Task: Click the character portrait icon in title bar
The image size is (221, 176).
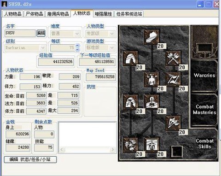Action: pyautogui.click(x=4, y=4)
